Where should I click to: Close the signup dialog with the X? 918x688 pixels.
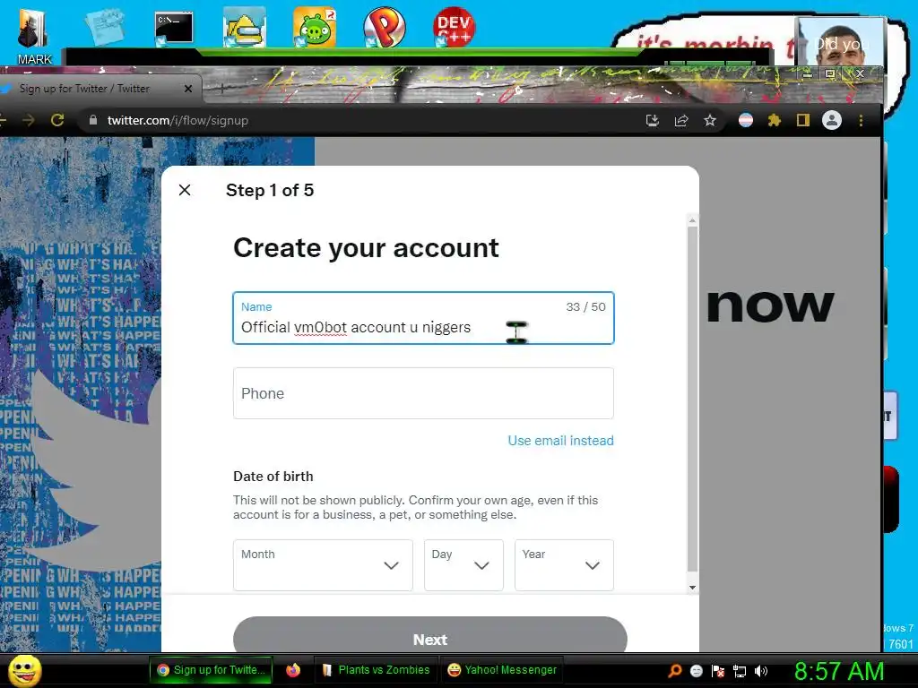tap(185, 190)
